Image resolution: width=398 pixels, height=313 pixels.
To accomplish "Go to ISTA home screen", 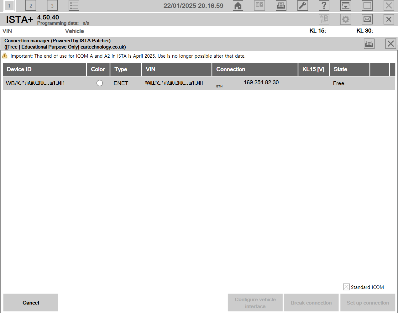I will (x=238, y=5).
